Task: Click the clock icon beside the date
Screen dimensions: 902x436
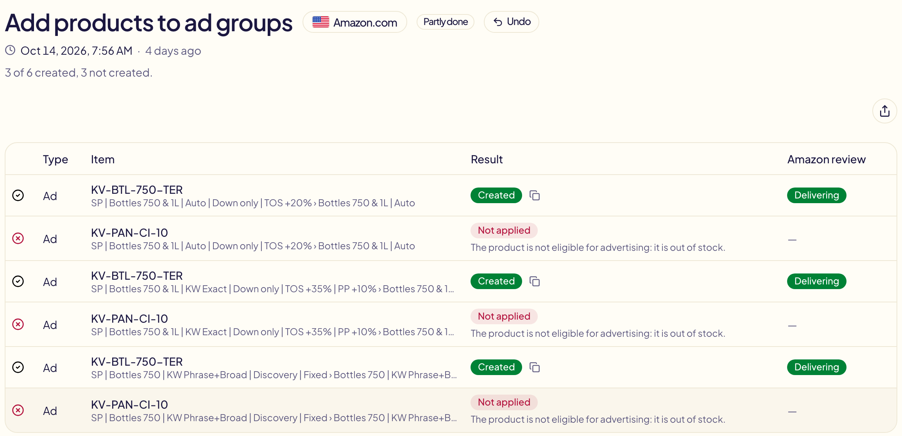Action: [x=10, y=50]
